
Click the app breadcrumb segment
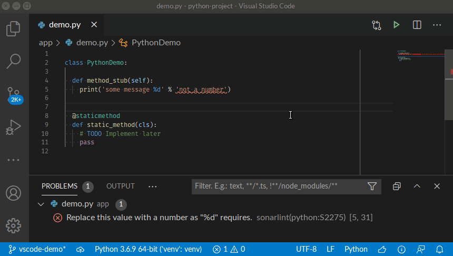(46, 43)
